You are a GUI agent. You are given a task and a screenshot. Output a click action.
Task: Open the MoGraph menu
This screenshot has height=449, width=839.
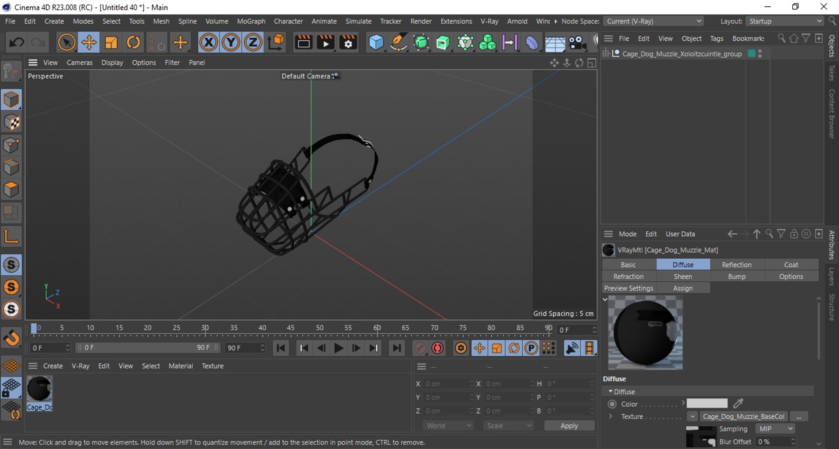tap(251, 21)
